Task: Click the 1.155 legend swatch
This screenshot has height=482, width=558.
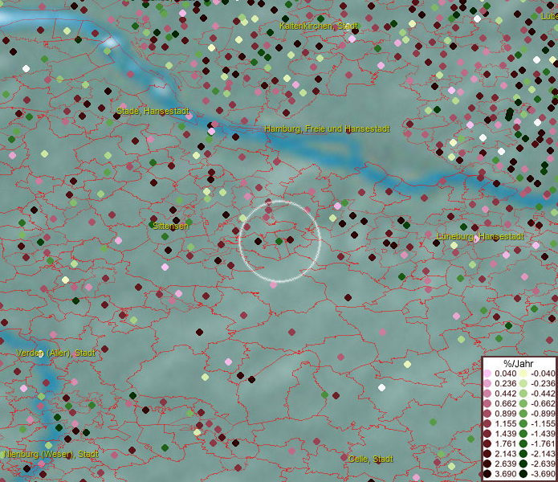Action: click(487, 423)
